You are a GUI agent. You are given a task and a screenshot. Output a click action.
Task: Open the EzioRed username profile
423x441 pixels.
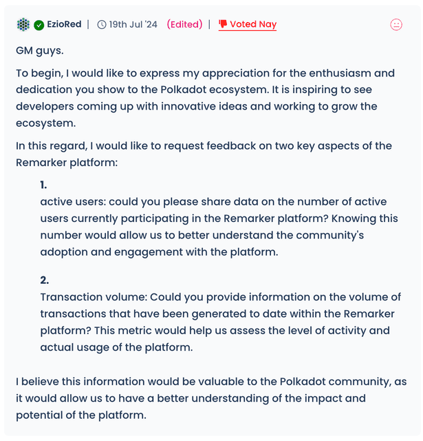tap(64, 25)
